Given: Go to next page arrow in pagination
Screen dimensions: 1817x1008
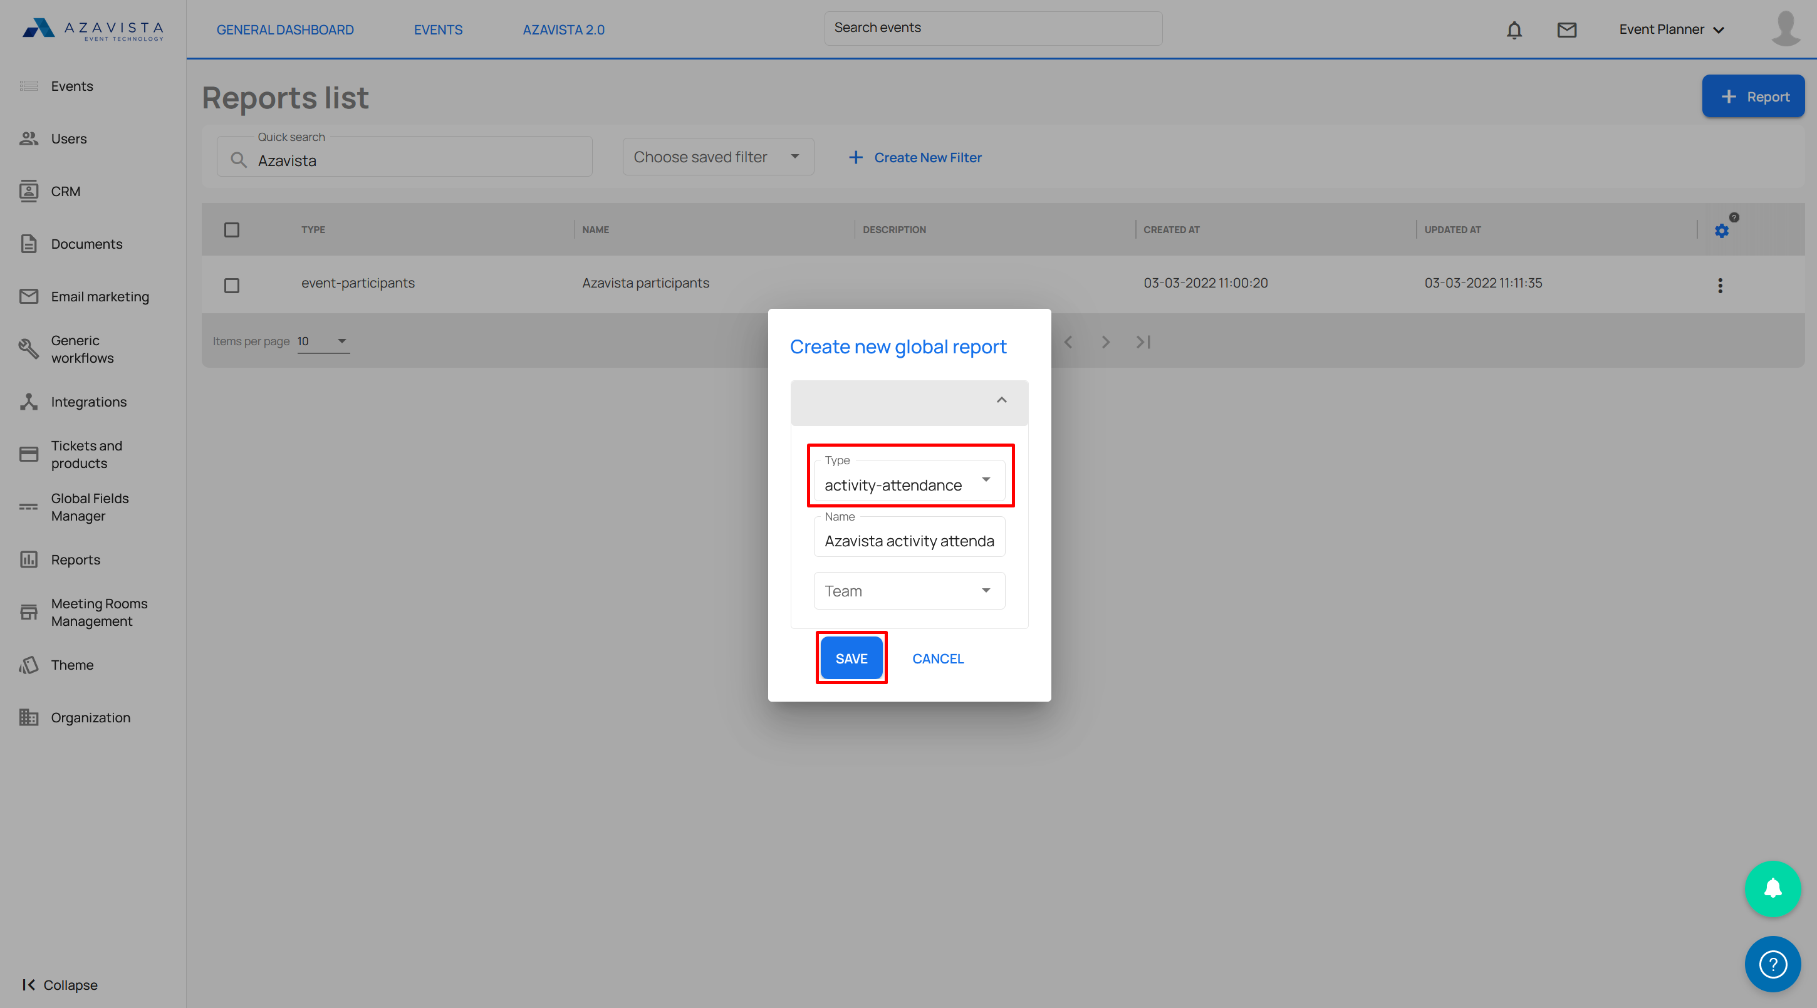Looking at the screenshot, I should (1105, 342).
